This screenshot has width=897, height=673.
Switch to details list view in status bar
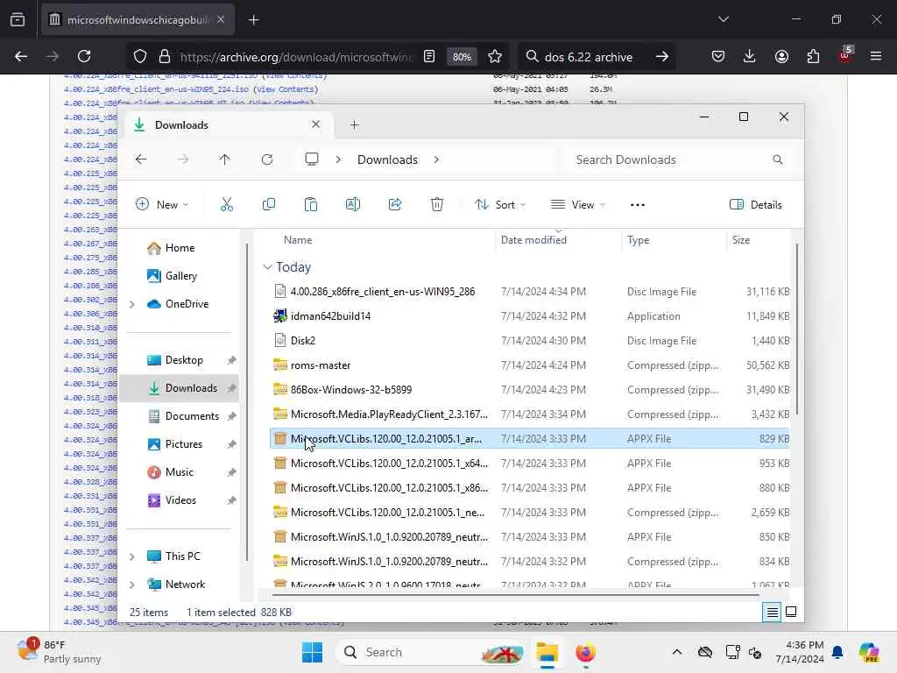772,612
